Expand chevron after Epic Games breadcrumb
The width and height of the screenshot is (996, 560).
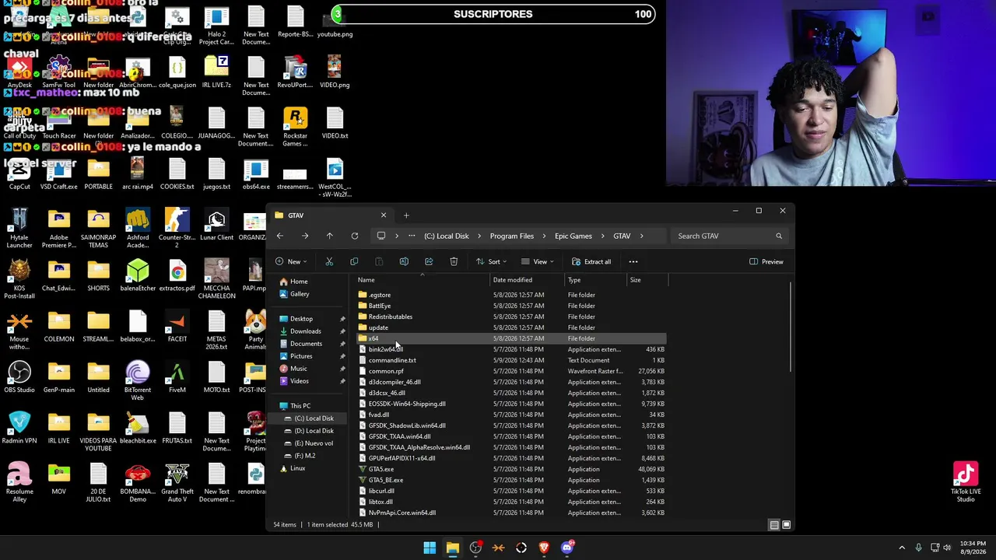(603, 236)
